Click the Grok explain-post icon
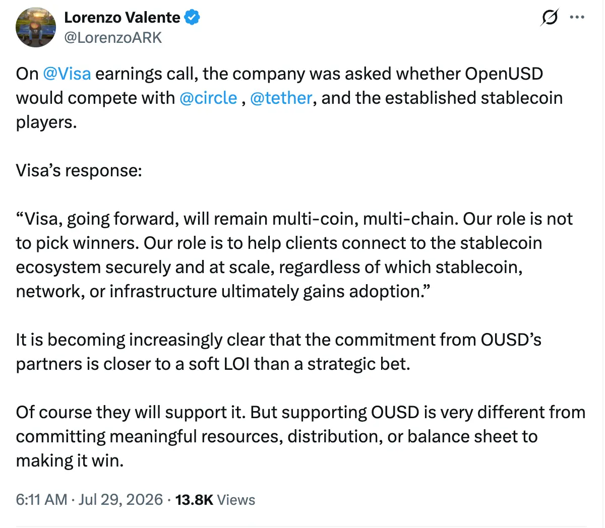This screenshot has width=605, height=528. point(550,18)
